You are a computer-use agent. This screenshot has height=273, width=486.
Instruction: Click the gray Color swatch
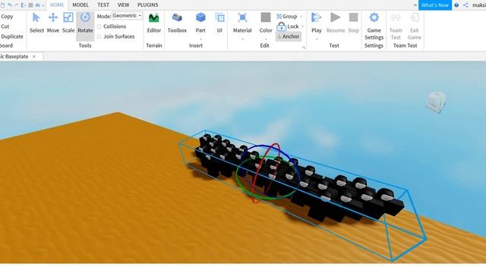pyautogui.click(x=266, y=17)
